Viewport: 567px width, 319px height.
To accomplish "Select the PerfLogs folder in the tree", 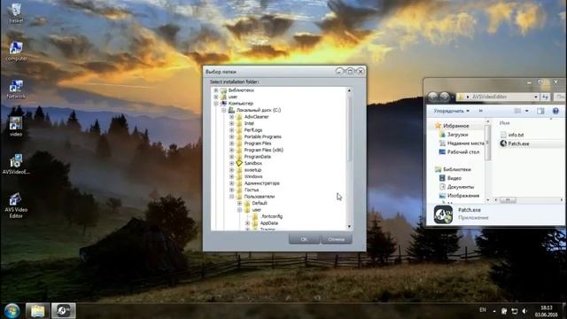I will point(253,130).
